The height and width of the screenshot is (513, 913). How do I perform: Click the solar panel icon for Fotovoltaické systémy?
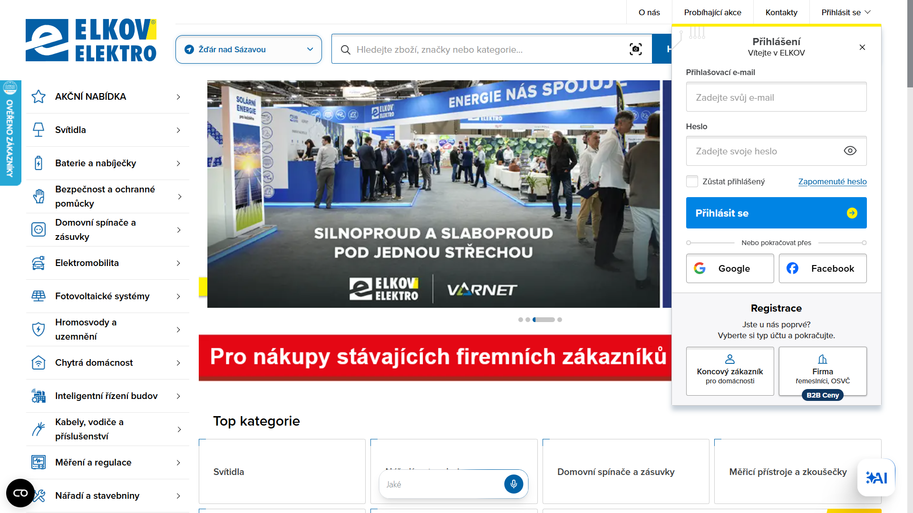(39, 296)
